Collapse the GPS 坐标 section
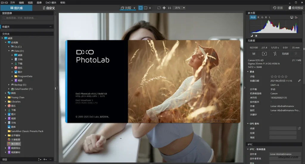This screenshot has width=305, height=164. click(x=248, y=124)
